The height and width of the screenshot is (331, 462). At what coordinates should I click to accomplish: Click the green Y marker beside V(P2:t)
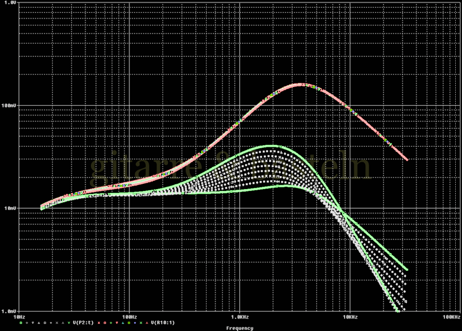coord(69,323)
